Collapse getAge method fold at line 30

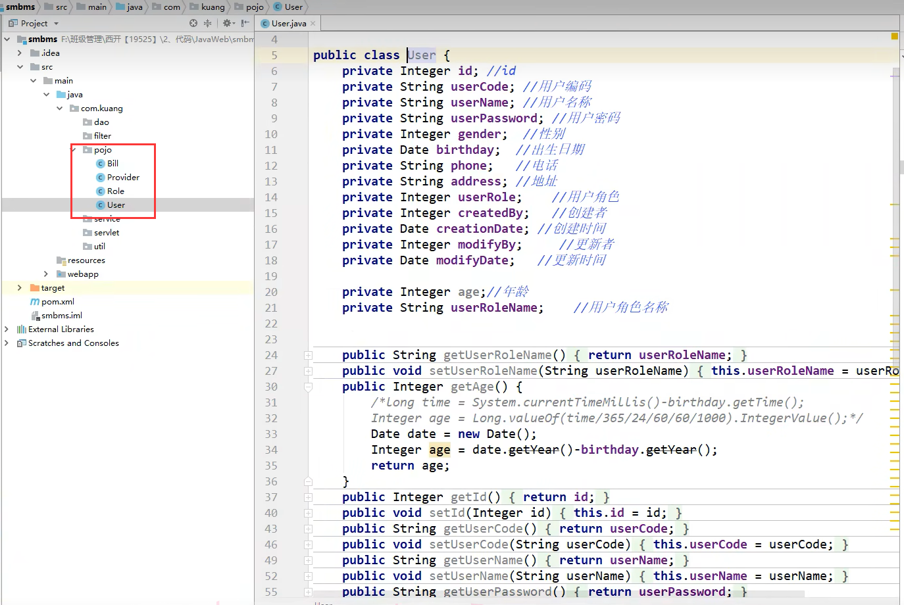[308, 387]
